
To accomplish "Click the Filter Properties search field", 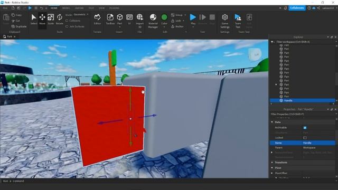I will (x=303, y=114).
